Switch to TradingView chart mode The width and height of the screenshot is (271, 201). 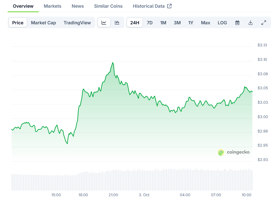[x=77, y=23]
